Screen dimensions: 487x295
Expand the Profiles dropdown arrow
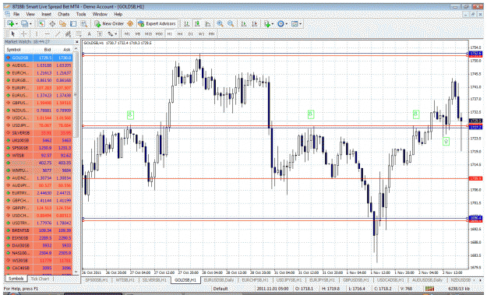(30, 24)
